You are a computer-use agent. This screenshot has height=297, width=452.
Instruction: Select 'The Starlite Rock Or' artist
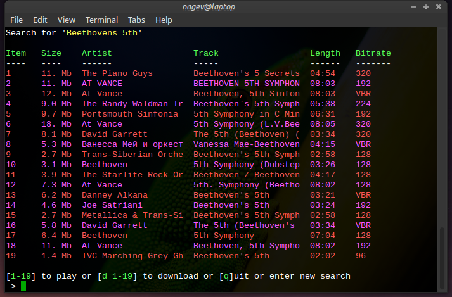(132, 175)
